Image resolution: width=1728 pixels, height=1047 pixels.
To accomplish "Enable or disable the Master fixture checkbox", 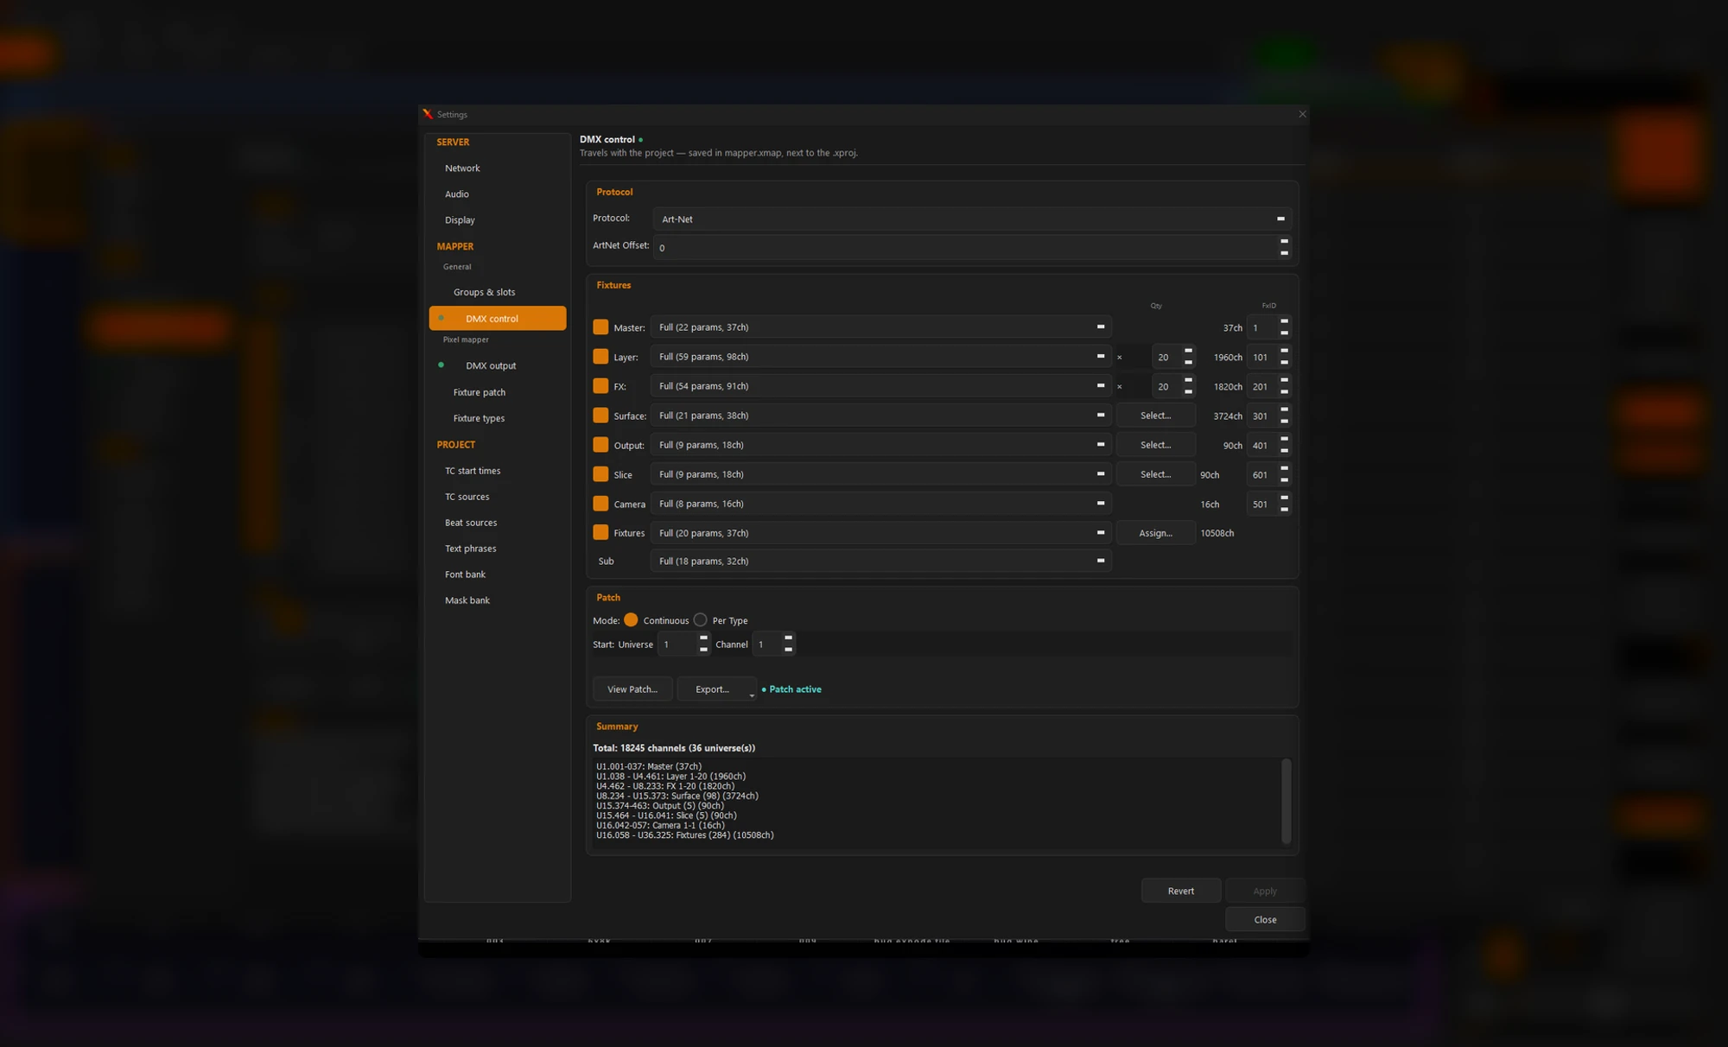I will tap(600, 327).
